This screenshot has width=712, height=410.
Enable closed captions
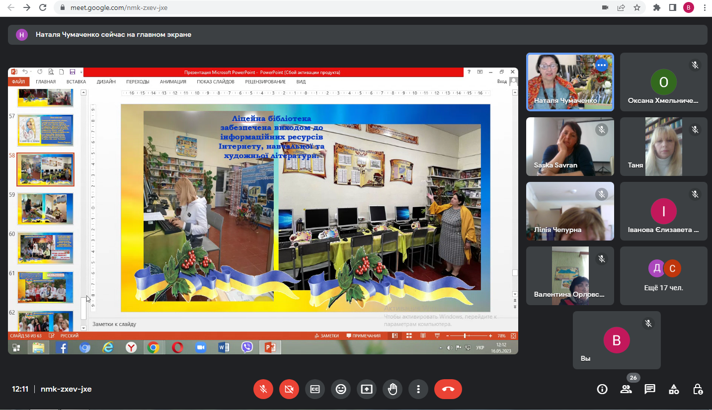tap(315, 389)
